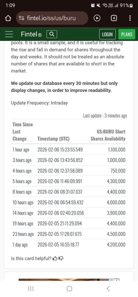Viewport: 138px width, 297px height.
Task: Tap the fintel.io/ss/us/buru address field
Action: pyautogui.click(x=52, y=18)
